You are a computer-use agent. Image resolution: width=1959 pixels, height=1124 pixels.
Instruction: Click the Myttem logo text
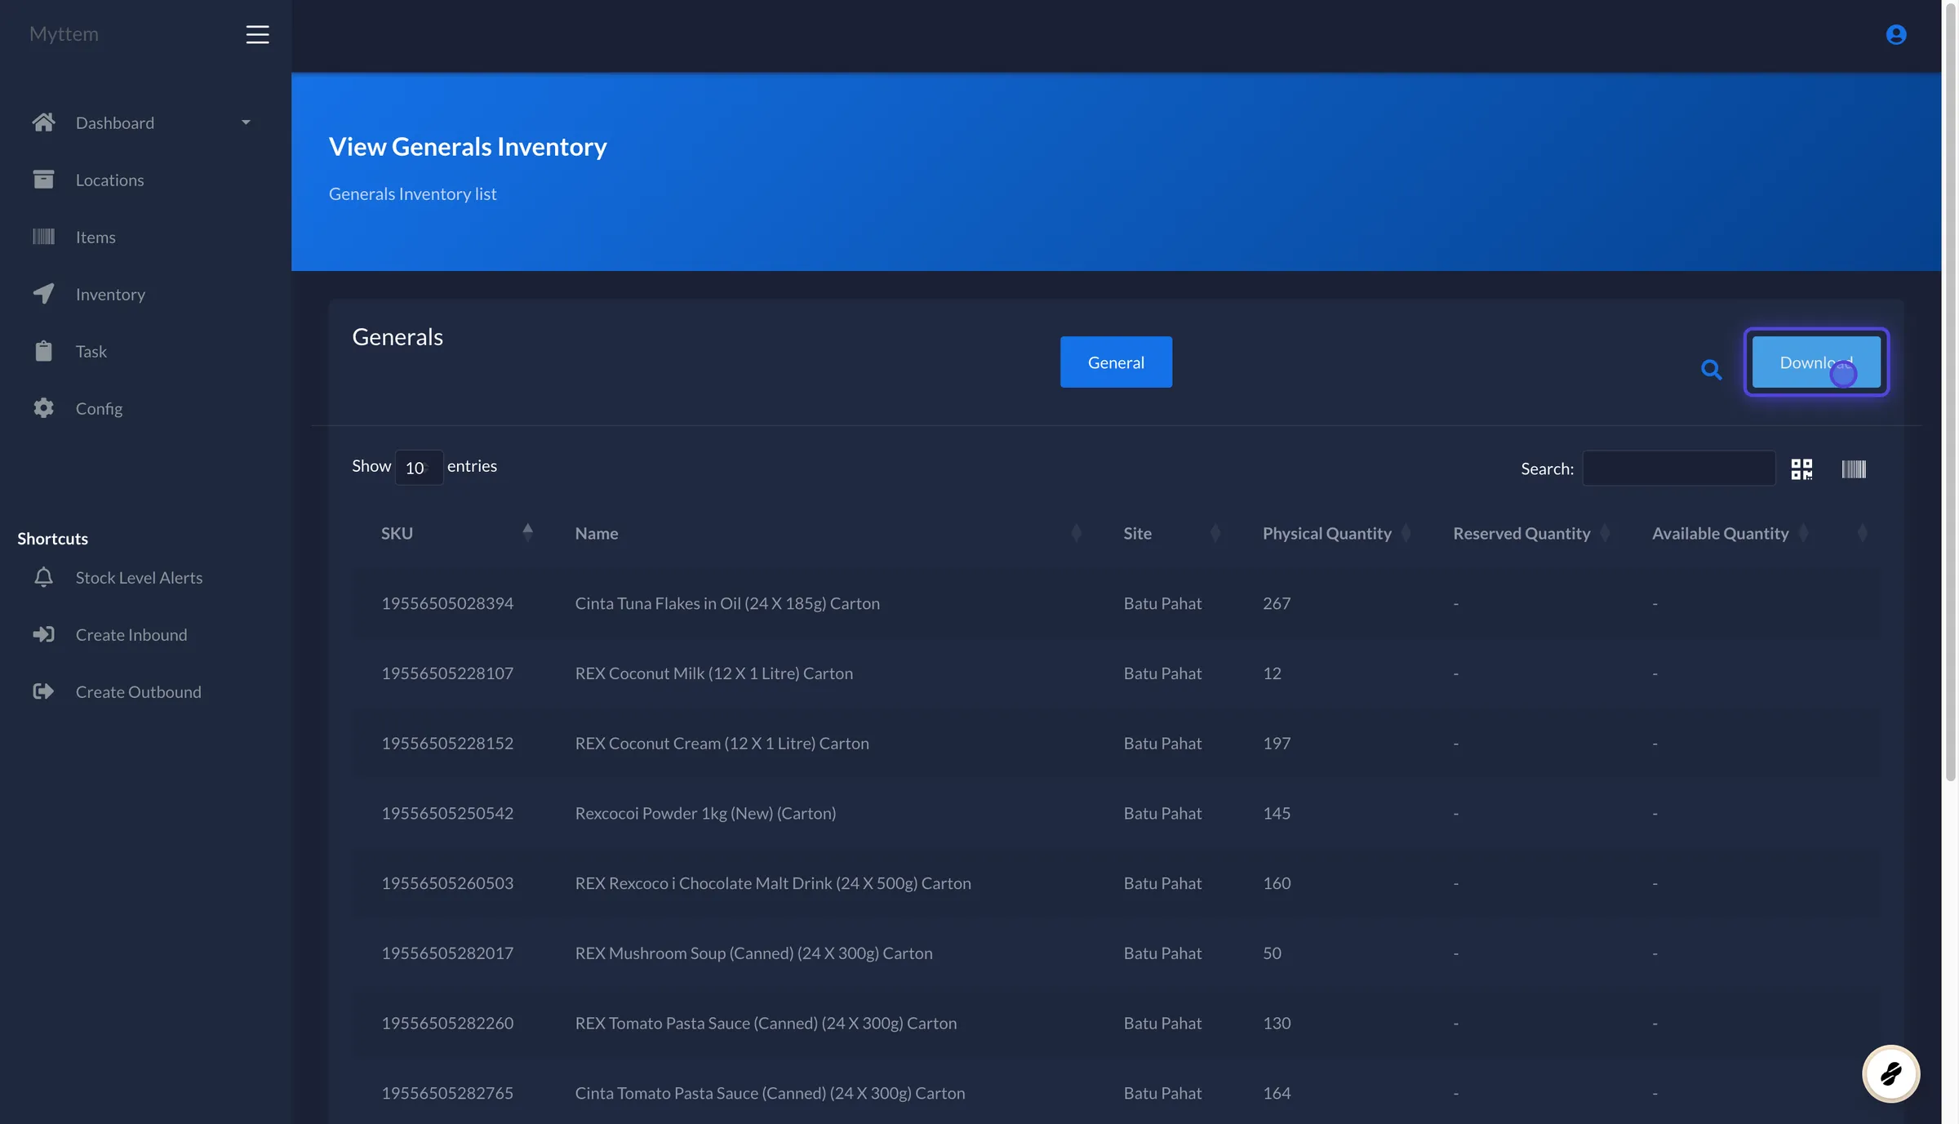pyautogui.click(x=64, y=34)
